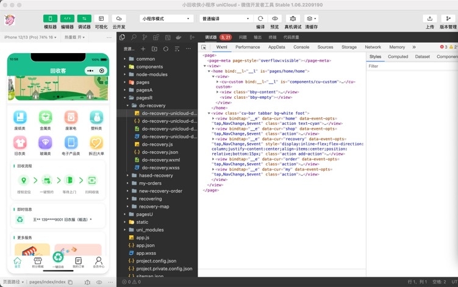The height and width of the screenshot is (287, 458).
Task: Open version management (版本管理)
Action: tap(448, 19)
